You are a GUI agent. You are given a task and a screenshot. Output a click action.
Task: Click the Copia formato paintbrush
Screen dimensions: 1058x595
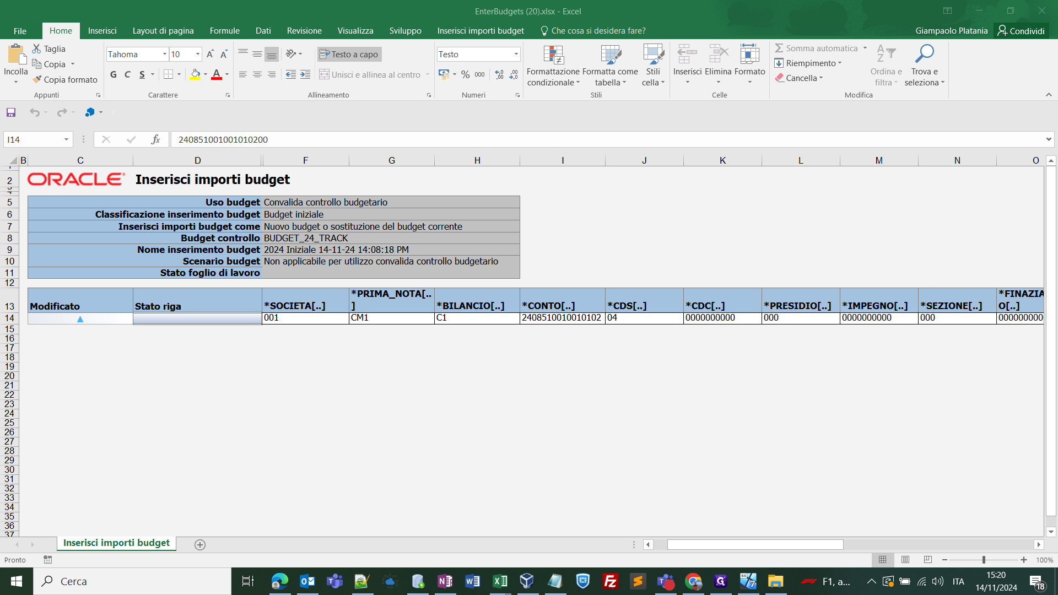tap(37, 79)
